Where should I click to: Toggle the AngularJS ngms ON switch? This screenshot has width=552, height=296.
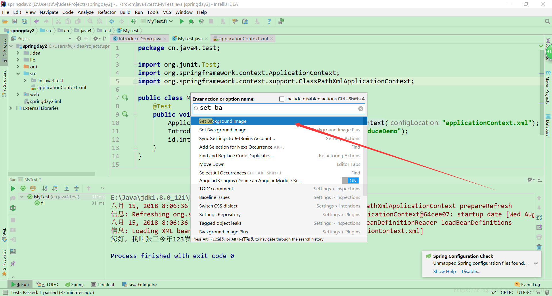[350, 180]
